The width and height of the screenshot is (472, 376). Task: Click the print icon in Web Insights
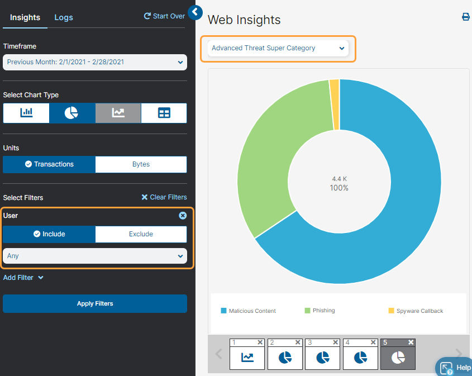tap(465, 17)
